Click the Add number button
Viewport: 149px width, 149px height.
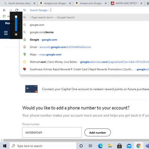tap(98, 133)
